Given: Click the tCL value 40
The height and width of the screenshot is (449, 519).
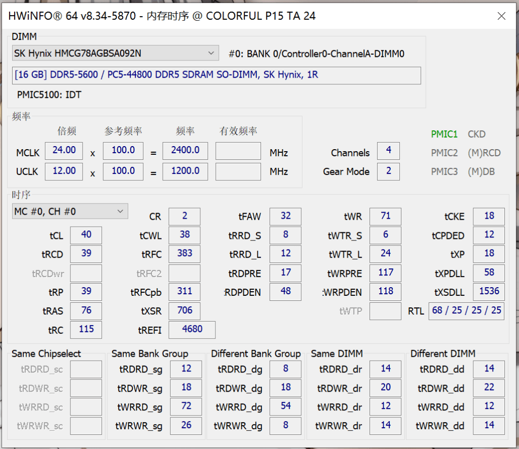Looking at the screenshot, I should (x=86, y=235).
